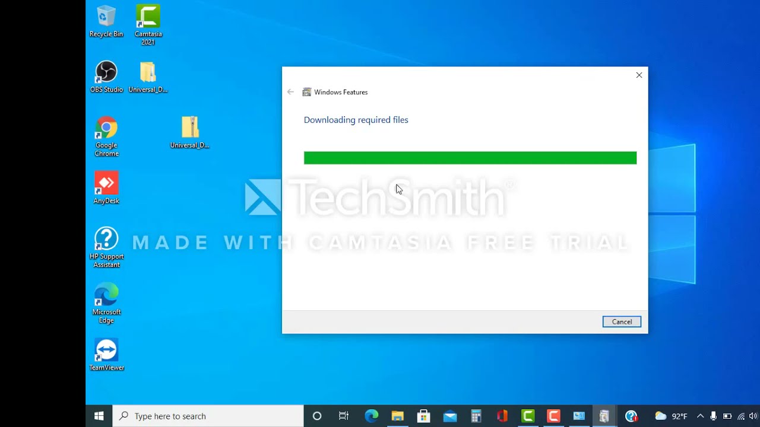Screen dimensions: 760x427
Task: Click the green download progress bar
Action: tap(470, 158)
